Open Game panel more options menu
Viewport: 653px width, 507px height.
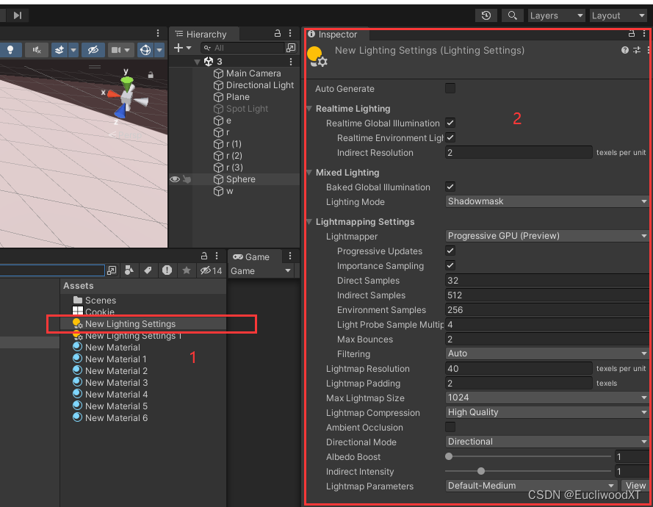290,256
